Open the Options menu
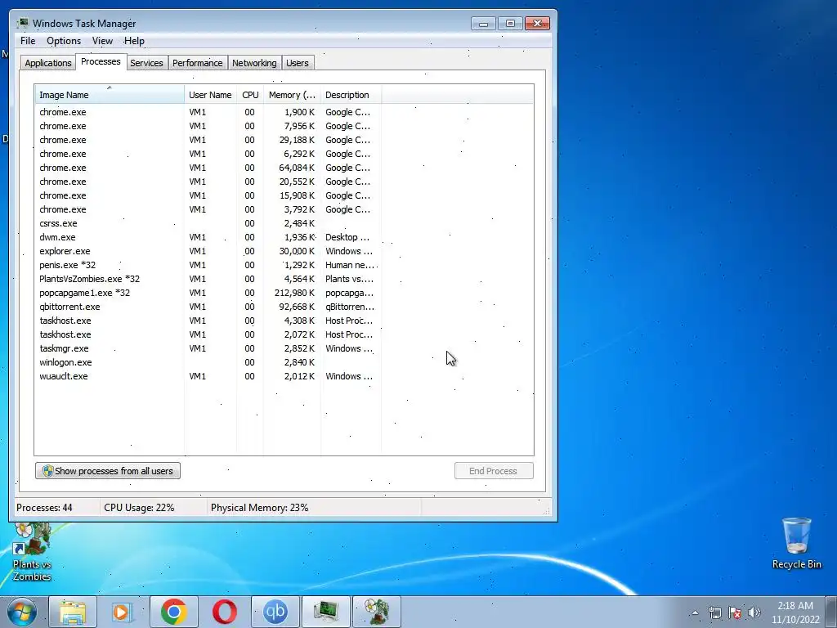 click(64, 41)
